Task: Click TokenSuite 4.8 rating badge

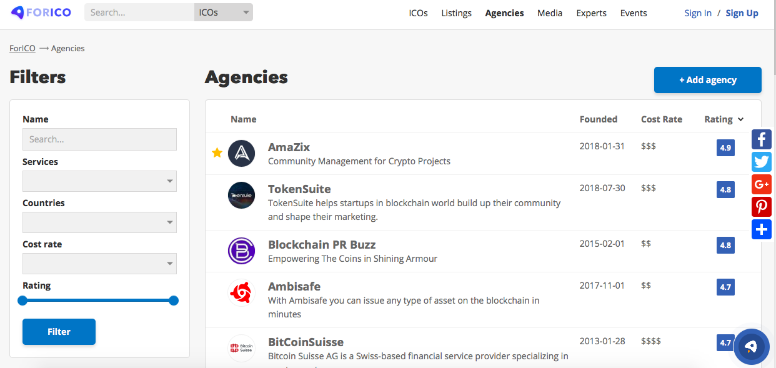Action: click(x=725, y=190)
